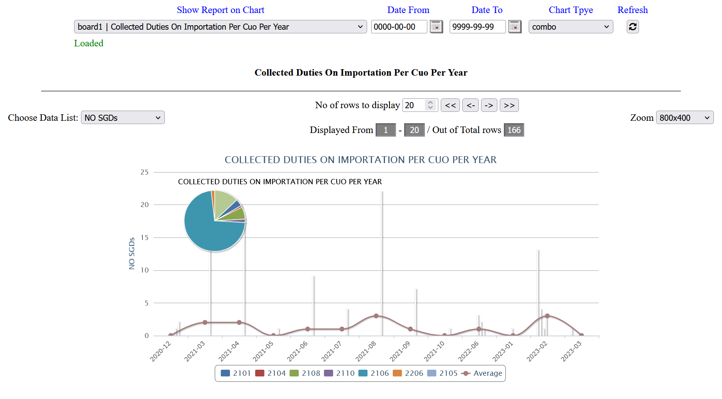This screenshot has width=722, height=399.
Task: Click the Refresh chart icon button
Action: point(632,27)
